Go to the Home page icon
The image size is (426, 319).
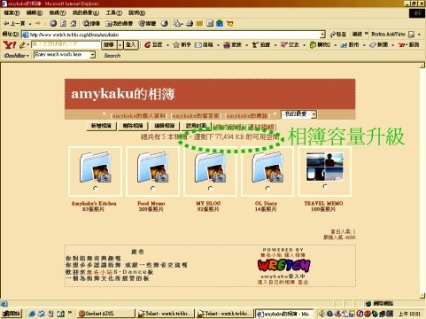pos(74,23)
